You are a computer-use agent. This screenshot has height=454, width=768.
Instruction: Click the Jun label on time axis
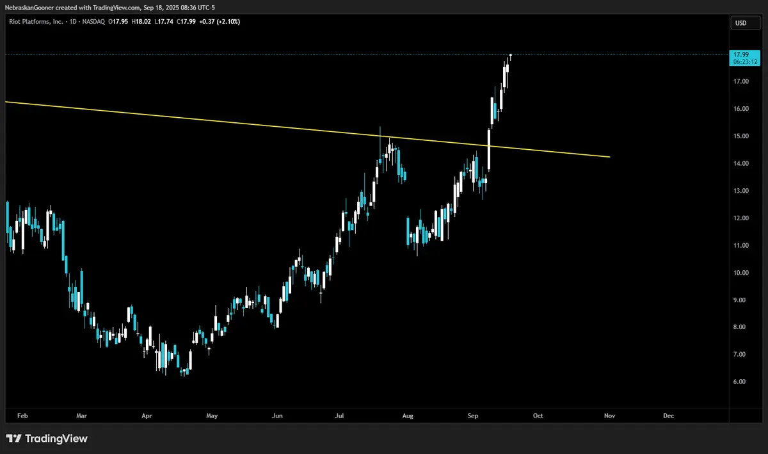click(x=277, y=416)
